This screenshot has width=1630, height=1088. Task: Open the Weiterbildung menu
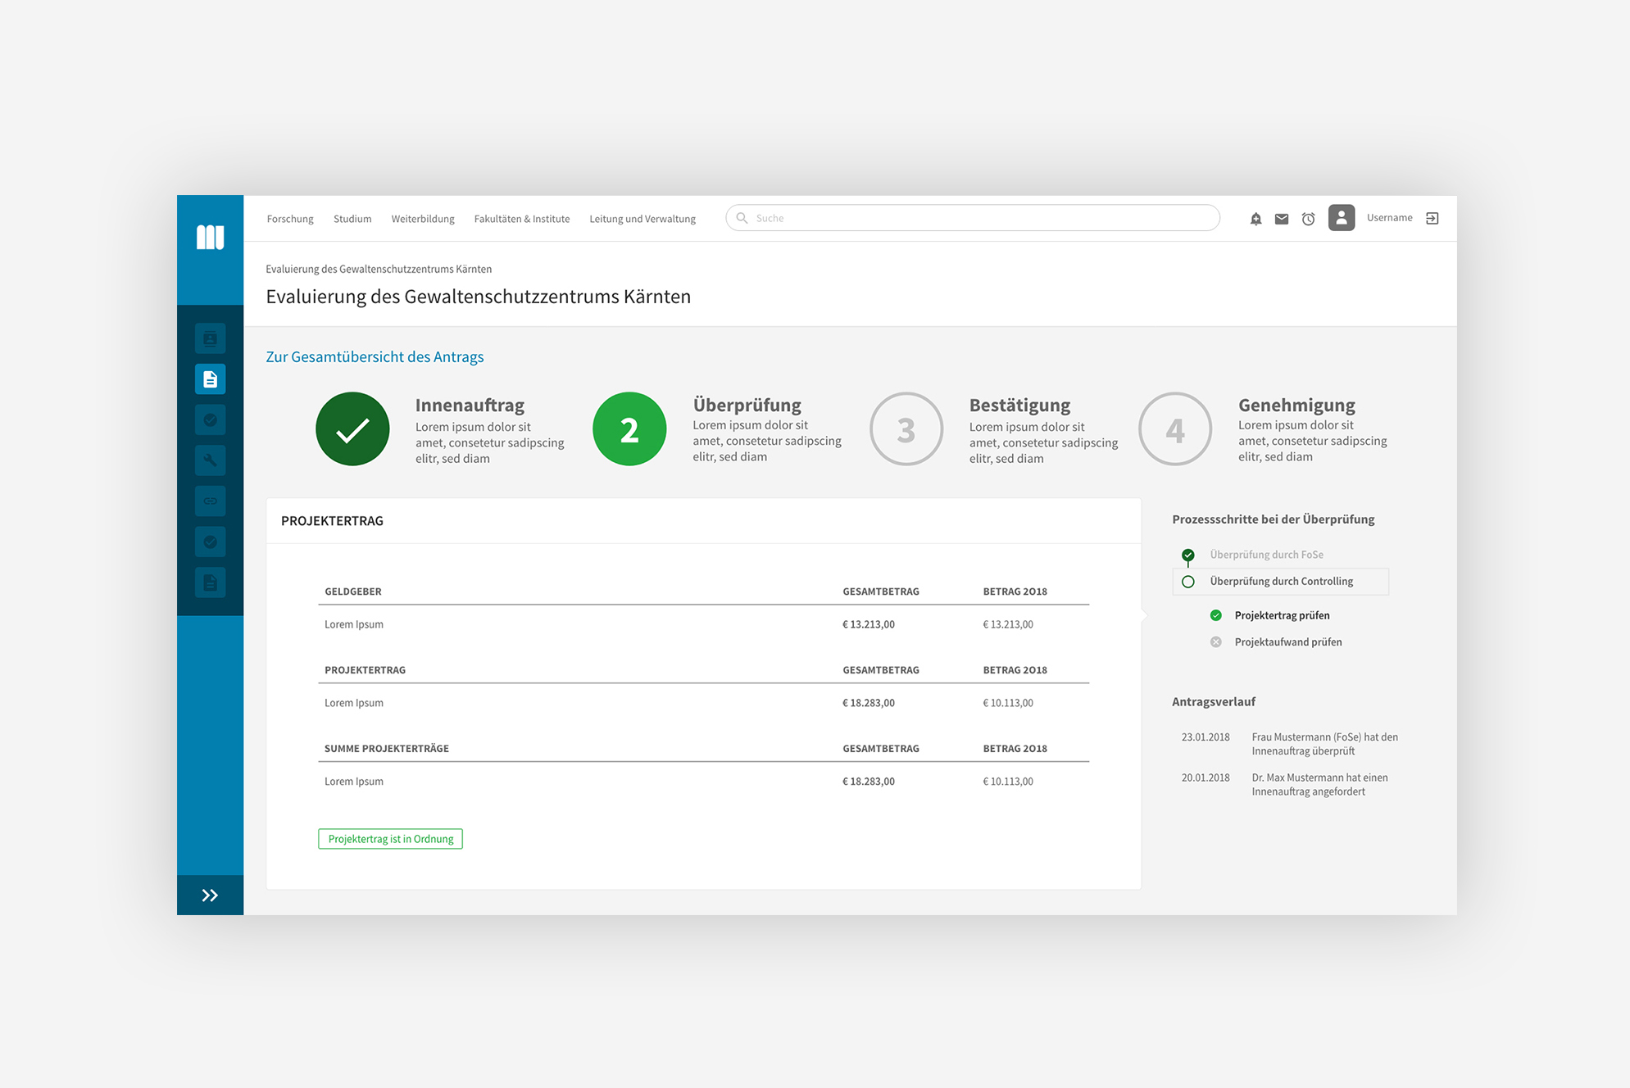[x=423, y=219]
